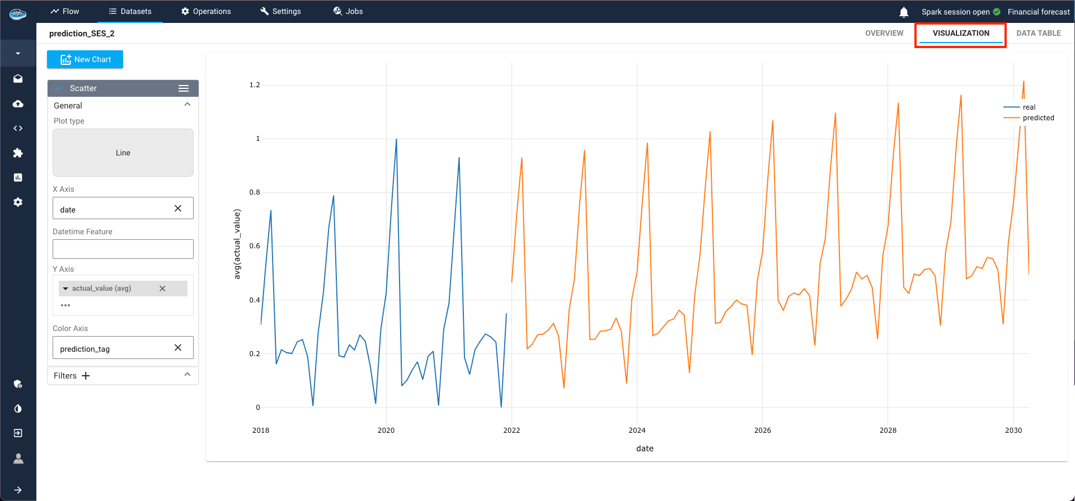Collapse the General section
The height and width of the screenshot is (501, 1075).
click(187, 105)
